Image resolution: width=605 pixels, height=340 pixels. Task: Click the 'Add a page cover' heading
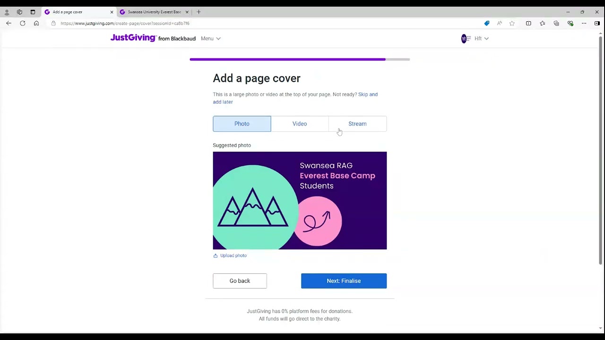[x=257, y=78]
